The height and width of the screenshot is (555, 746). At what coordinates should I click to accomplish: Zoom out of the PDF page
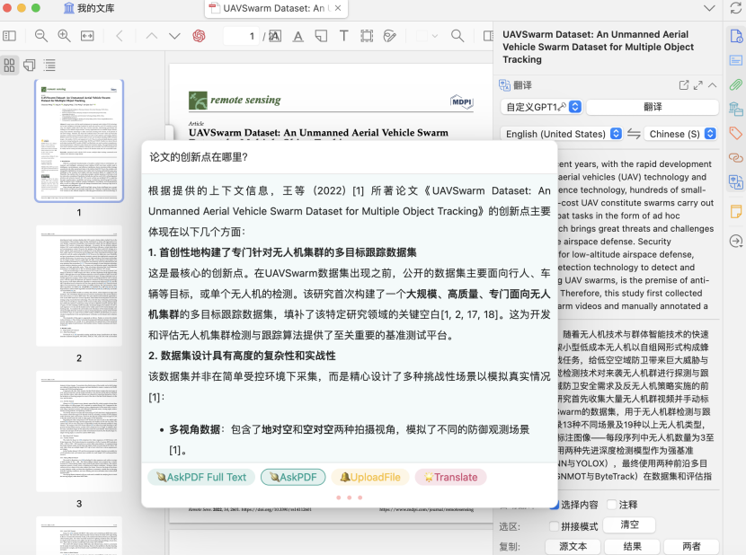pyautogui.click(x=41, y=36)
